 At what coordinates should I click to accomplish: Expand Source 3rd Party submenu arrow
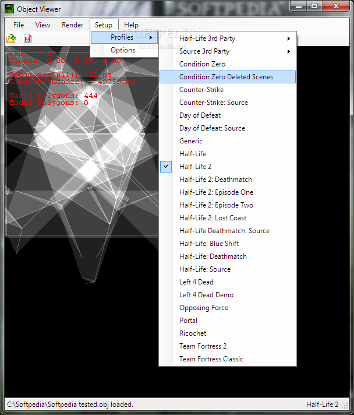pyautogui.click(x=289, y=51)
